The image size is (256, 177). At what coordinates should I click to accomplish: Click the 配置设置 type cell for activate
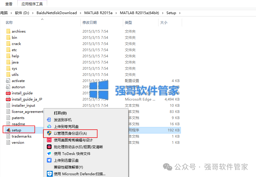132,81
